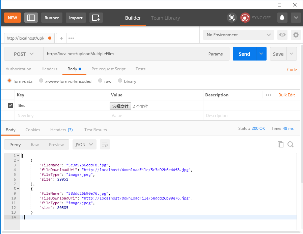Toggle the sidebar layout icon

click(31, 18)
